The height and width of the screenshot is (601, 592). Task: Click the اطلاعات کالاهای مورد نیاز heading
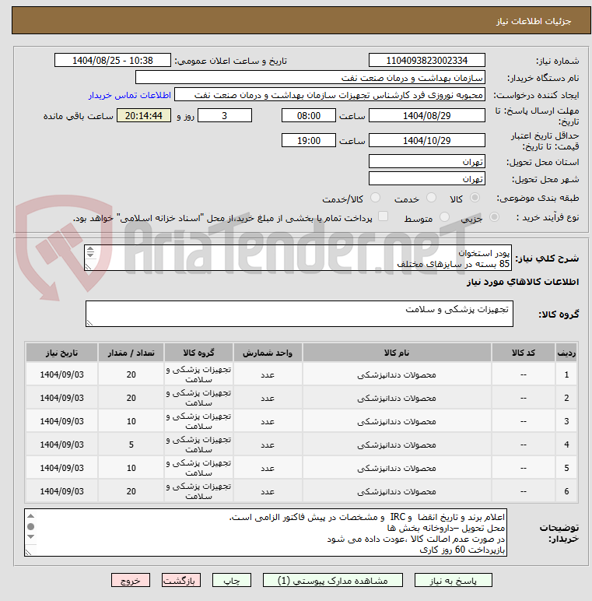coord(523,282)
